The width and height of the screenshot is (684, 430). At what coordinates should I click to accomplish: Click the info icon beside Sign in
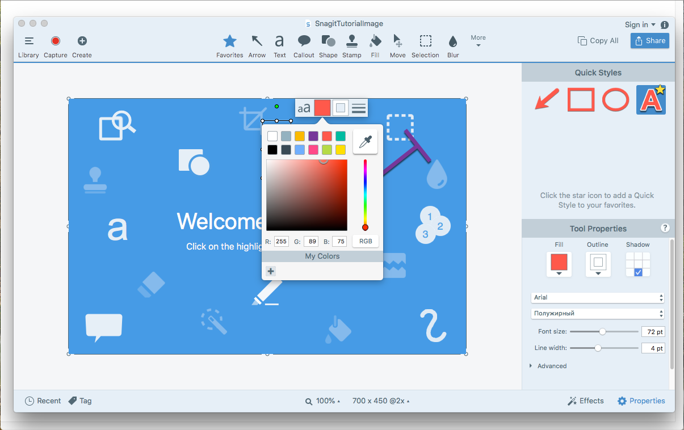click(665, 25)
